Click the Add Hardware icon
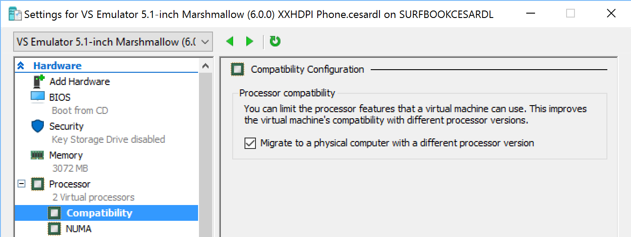 [x=39, y=81]
